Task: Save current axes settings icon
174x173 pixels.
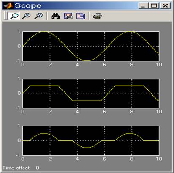Action: (x=68, y=16)
